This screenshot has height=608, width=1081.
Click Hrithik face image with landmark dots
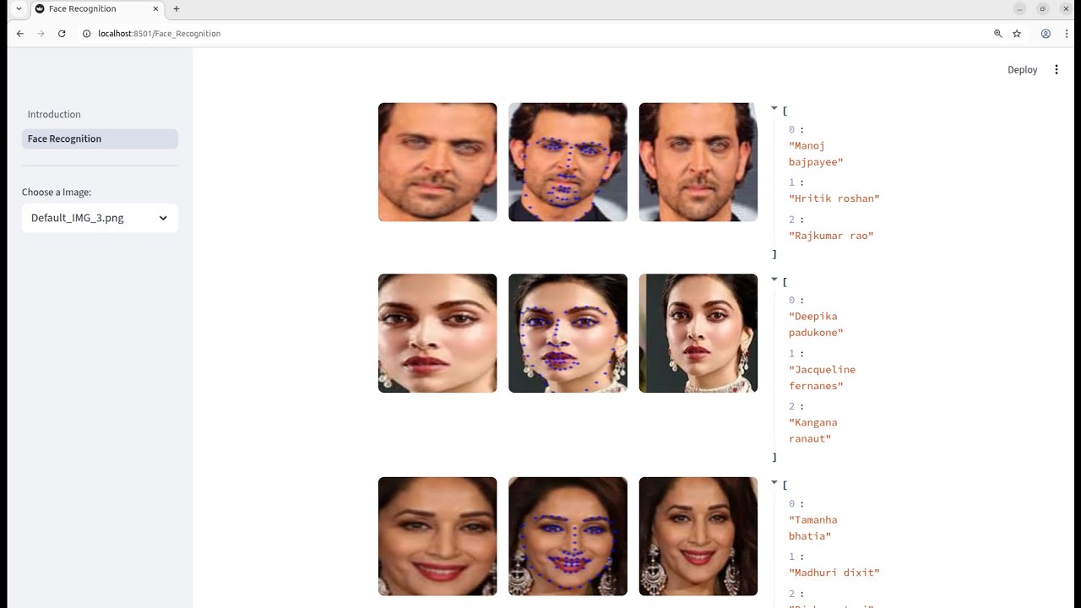(x=568, y=162)
